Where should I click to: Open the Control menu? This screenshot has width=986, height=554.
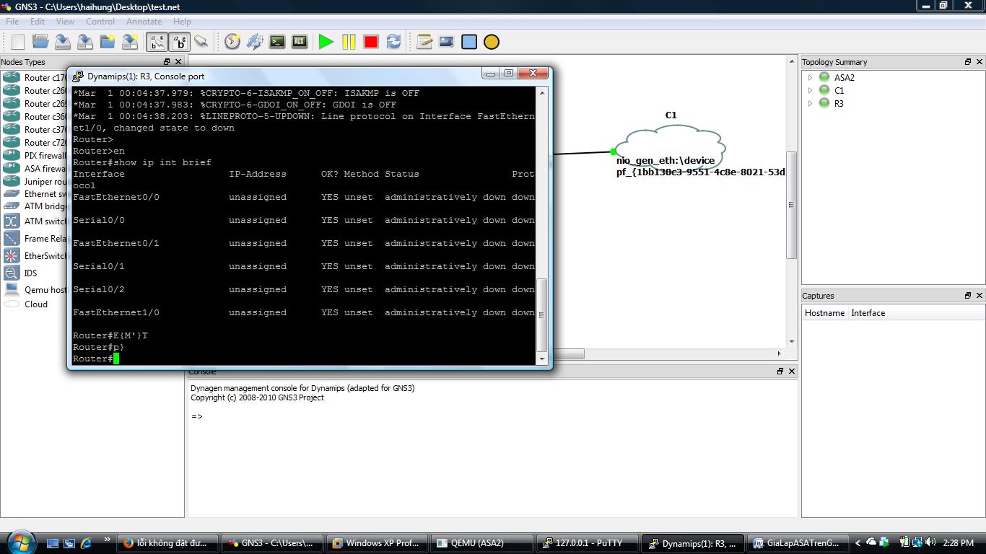coord(100,22)
